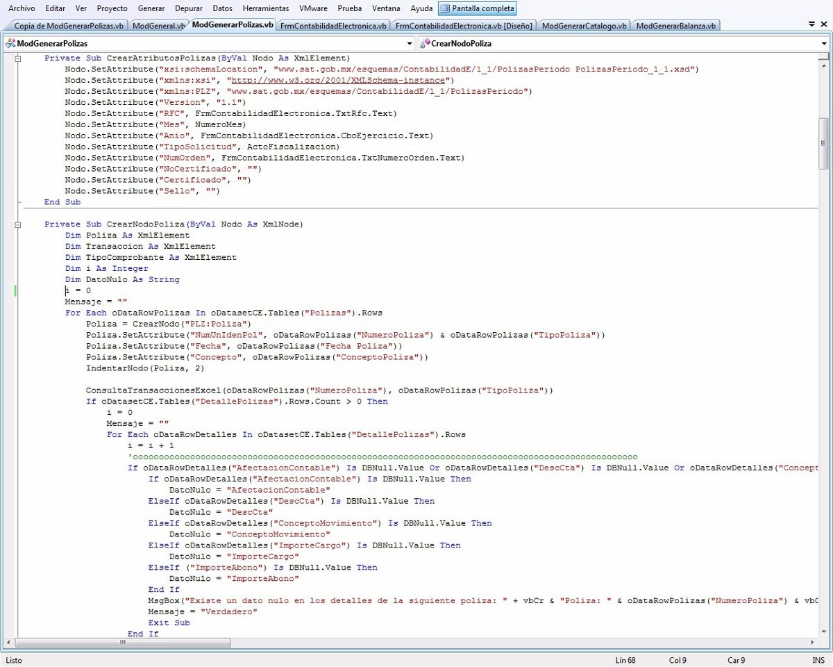Click the horizontal scrollbar left arrow
The height and width of the screenshot is (667, 833).
[8, 642]
